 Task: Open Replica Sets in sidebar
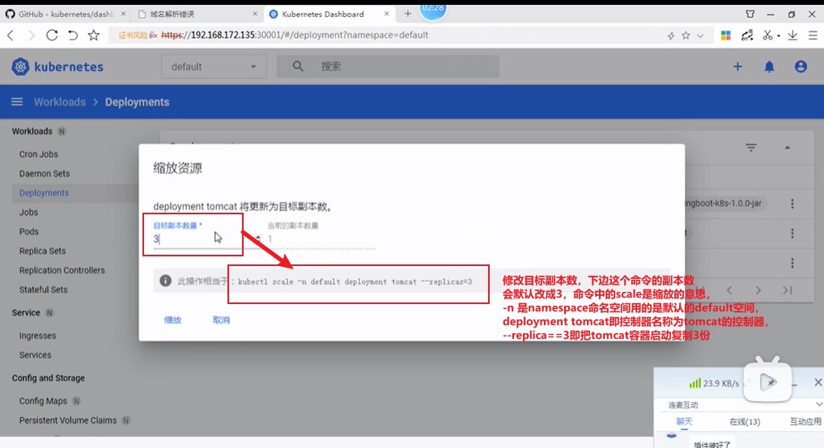point(43,251)
